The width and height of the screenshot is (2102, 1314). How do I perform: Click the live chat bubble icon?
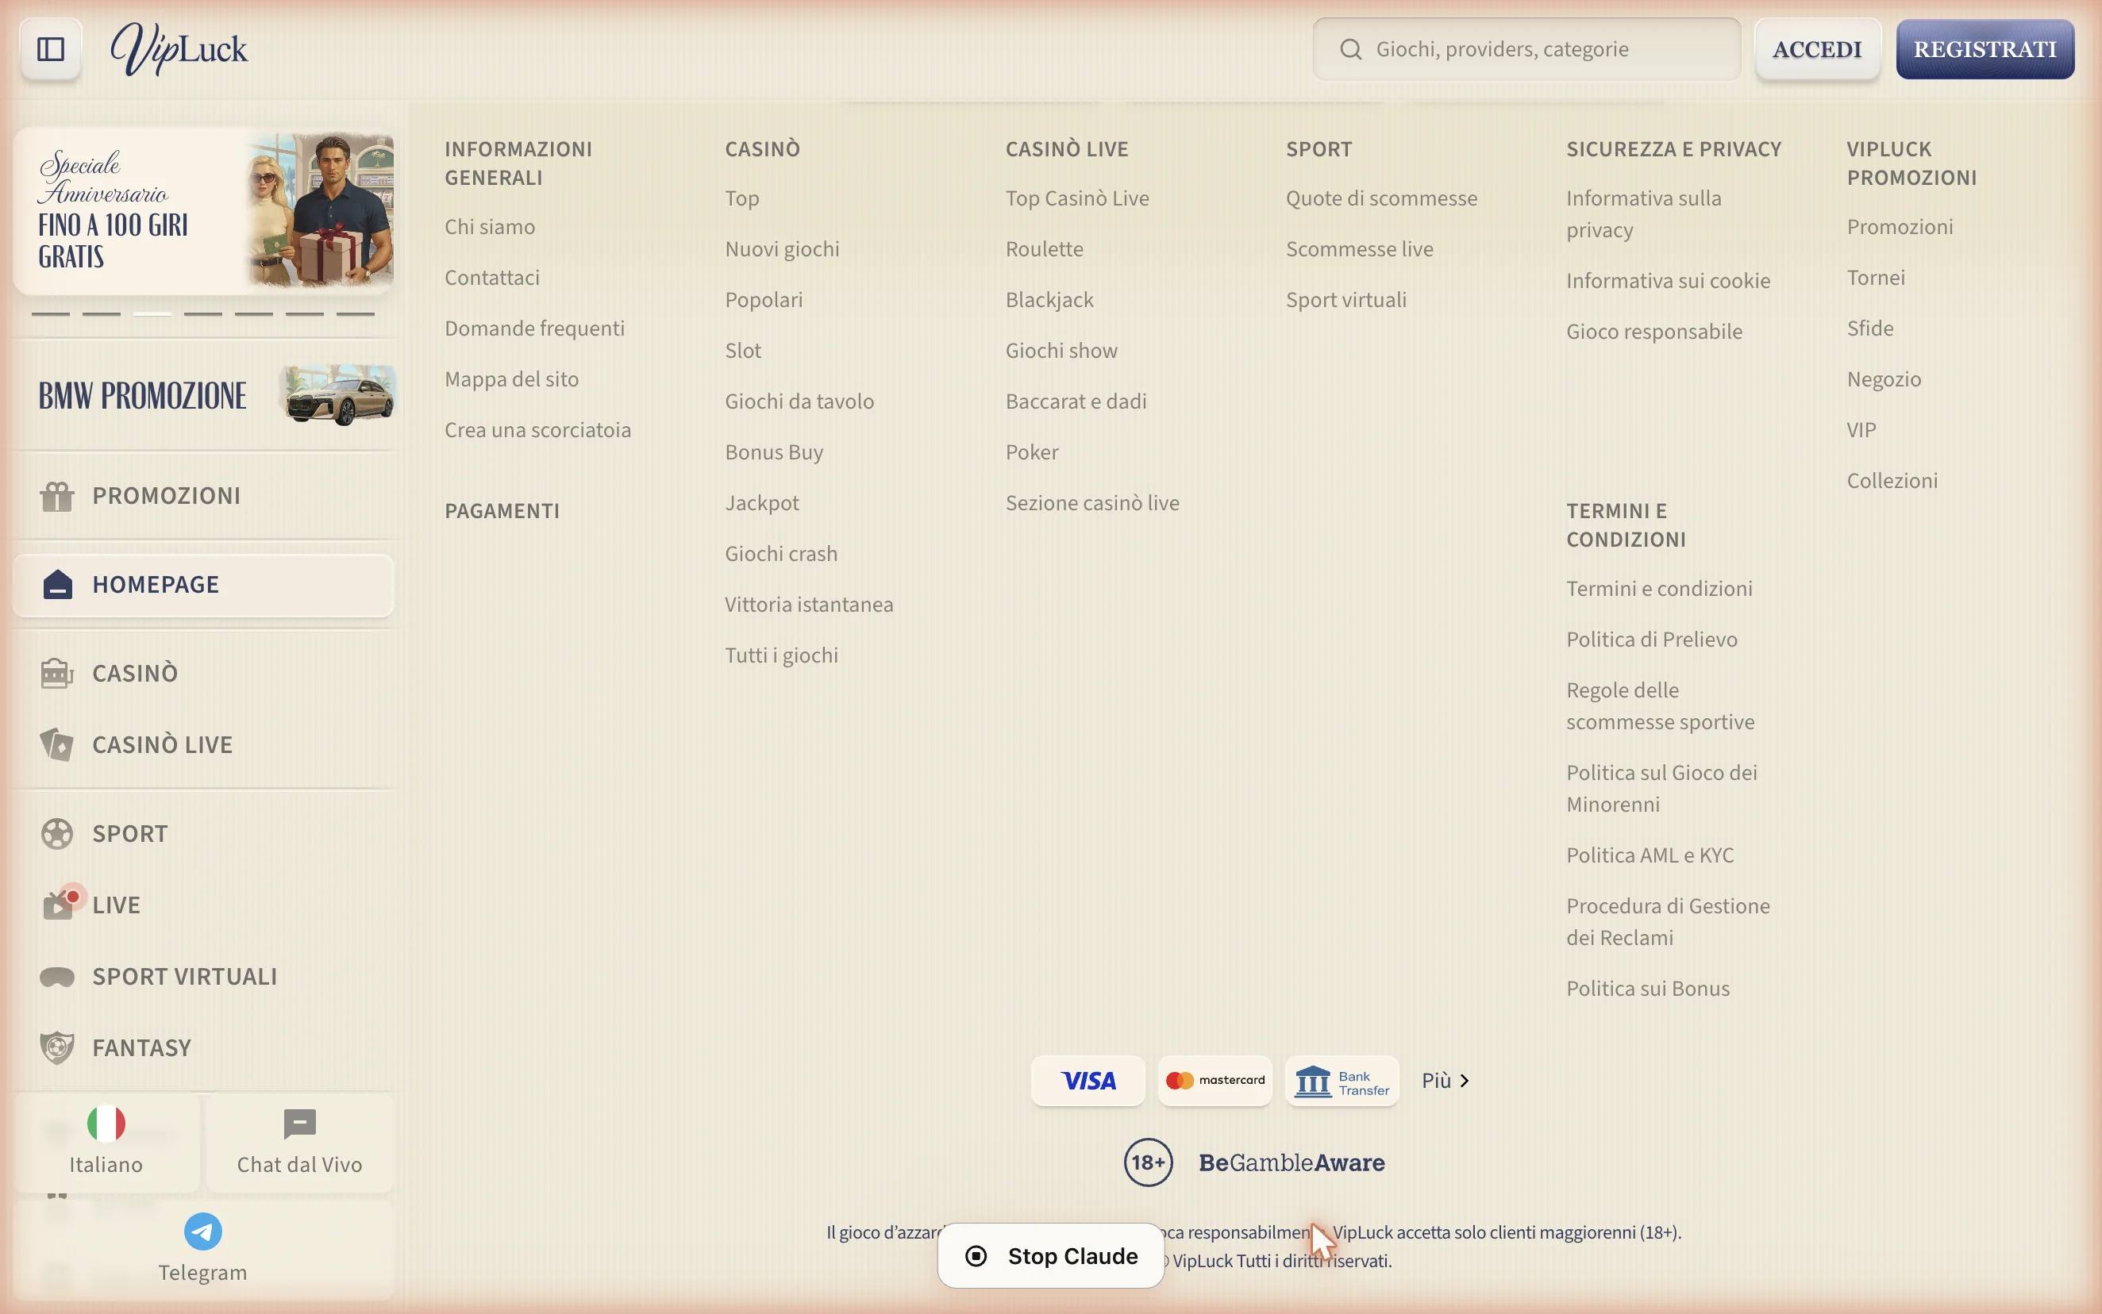300,1124
